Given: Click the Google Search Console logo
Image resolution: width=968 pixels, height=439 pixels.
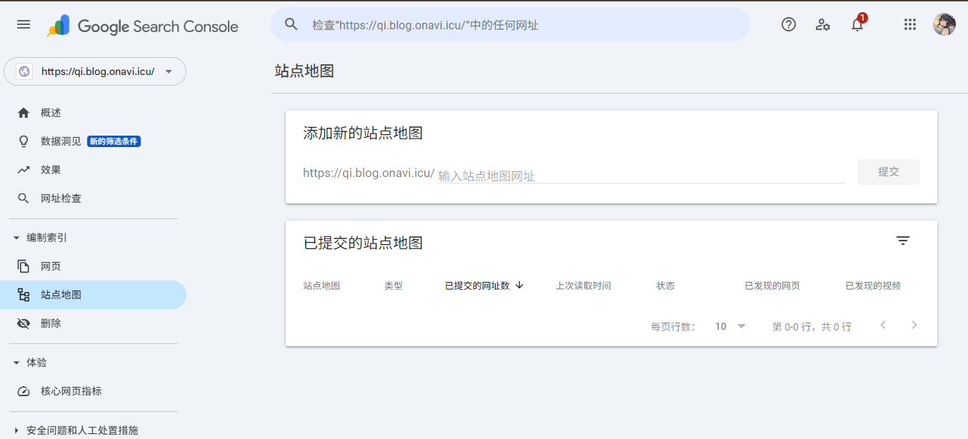Looking at the screenshot, I should click(143, 26).
